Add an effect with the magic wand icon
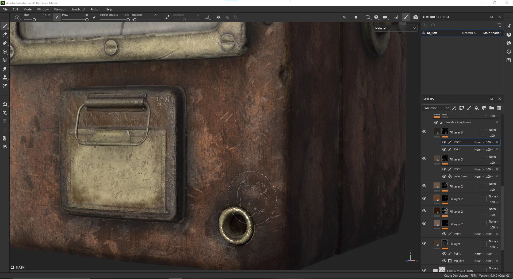The image size is (513, 279). coord(454,108)
